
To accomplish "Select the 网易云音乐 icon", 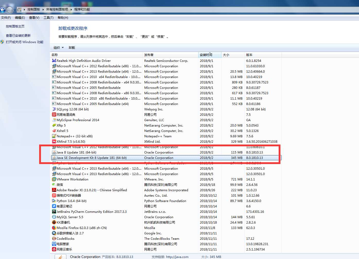I will tap(54, 249).
